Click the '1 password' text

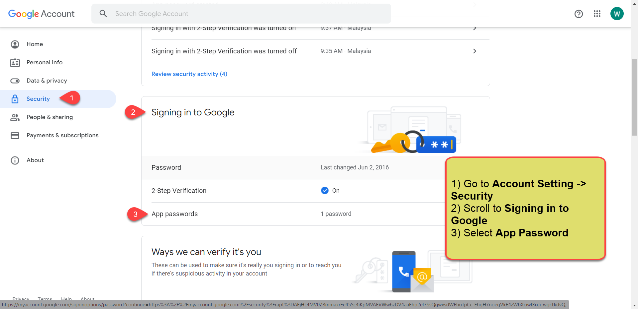336,214
